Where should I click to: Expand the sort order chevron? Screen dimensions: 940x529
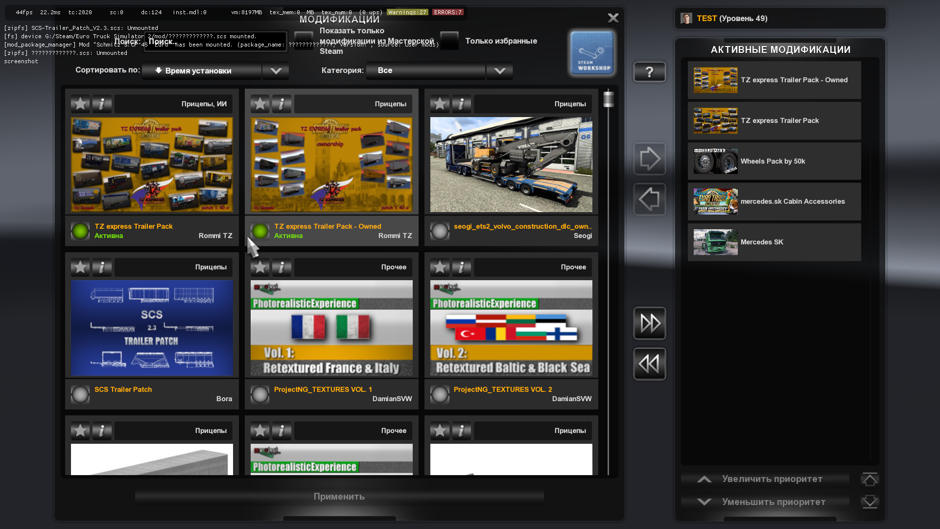[276, 71]
